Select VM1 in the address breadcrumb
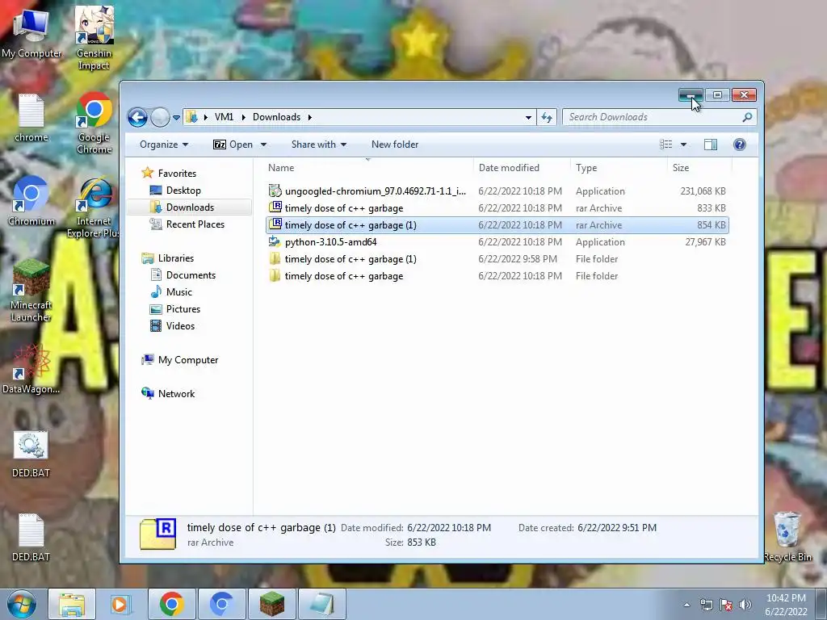The image size is (827, 620). [224, 117]
